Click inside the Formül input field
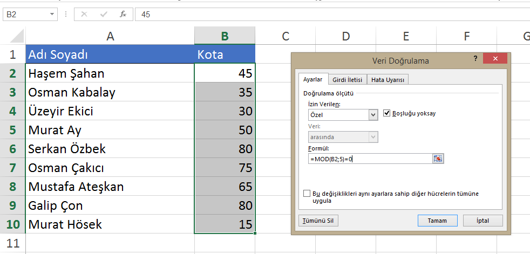Image resolution: width=530 pixels, height=254 pixels. [369, 159]
